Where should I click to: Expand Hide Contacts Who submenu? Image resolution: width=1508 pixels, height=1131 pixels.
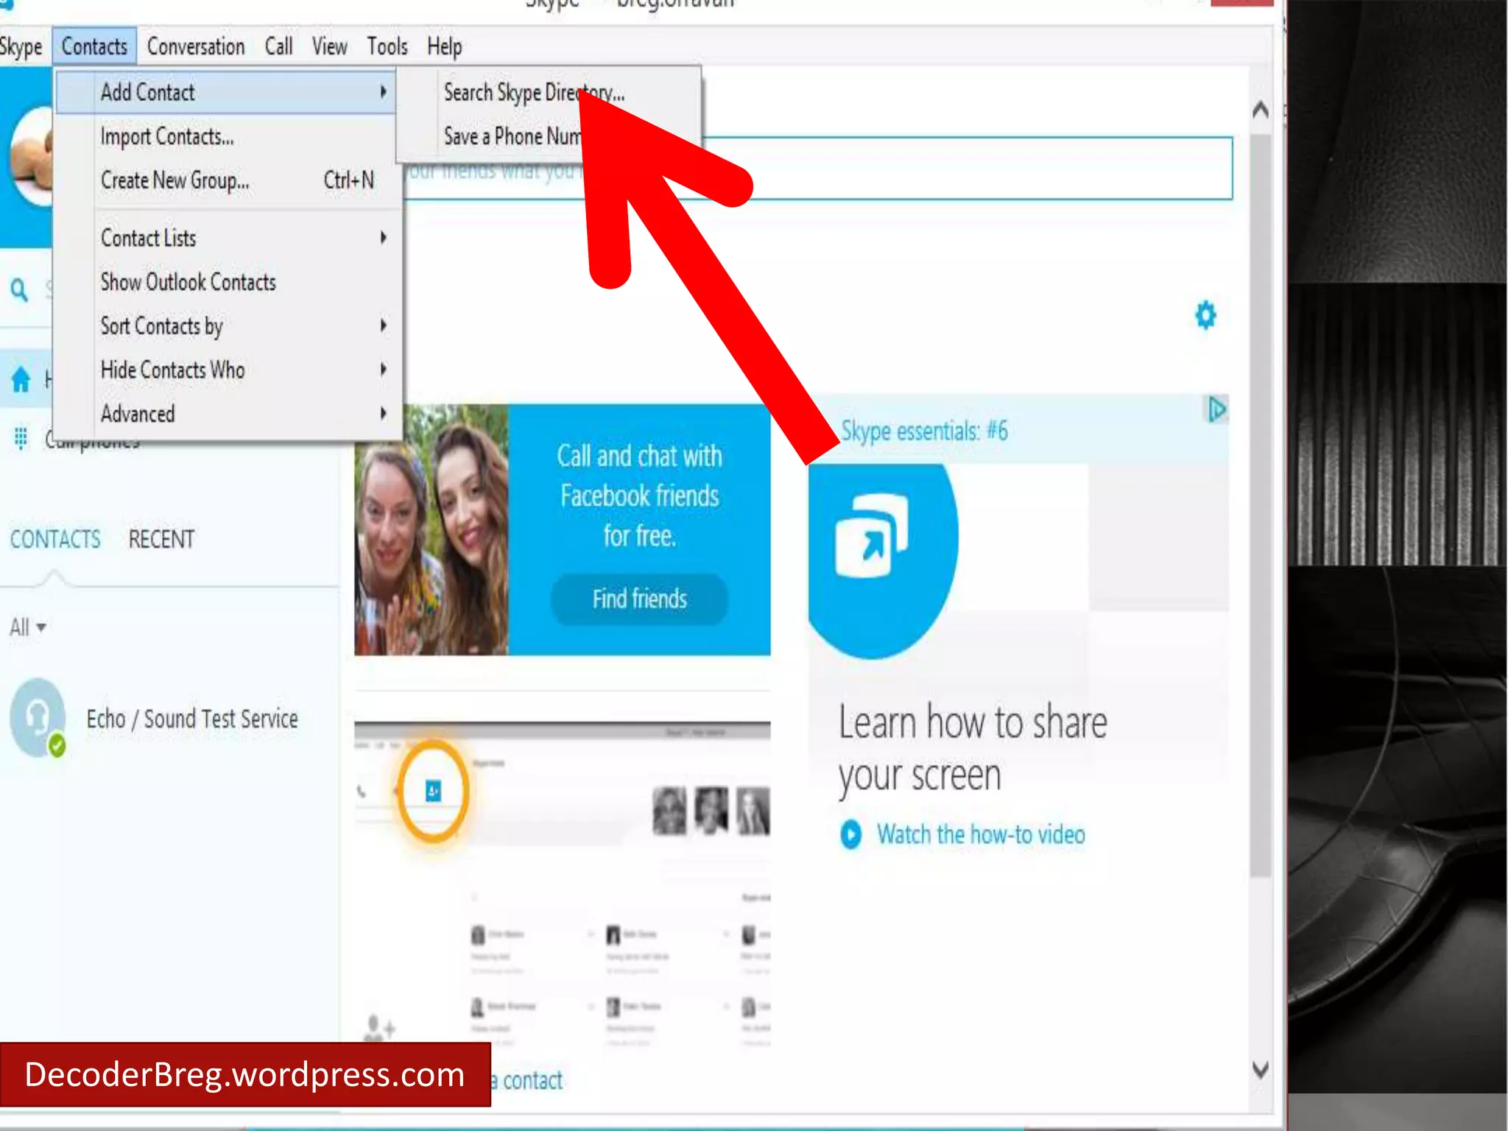click(x=243, y=370)
